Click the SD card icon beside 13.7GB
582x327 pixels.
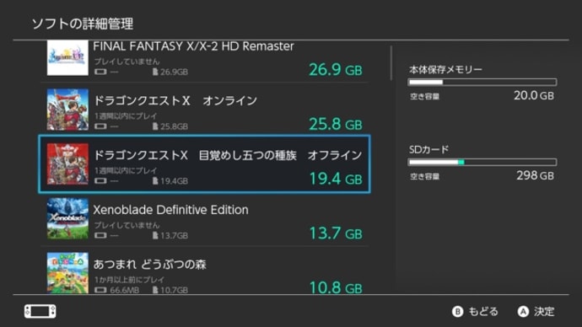point(155,235)
